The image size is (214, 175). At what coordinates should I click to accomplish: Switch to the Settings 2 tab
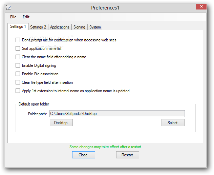(38, 27)
